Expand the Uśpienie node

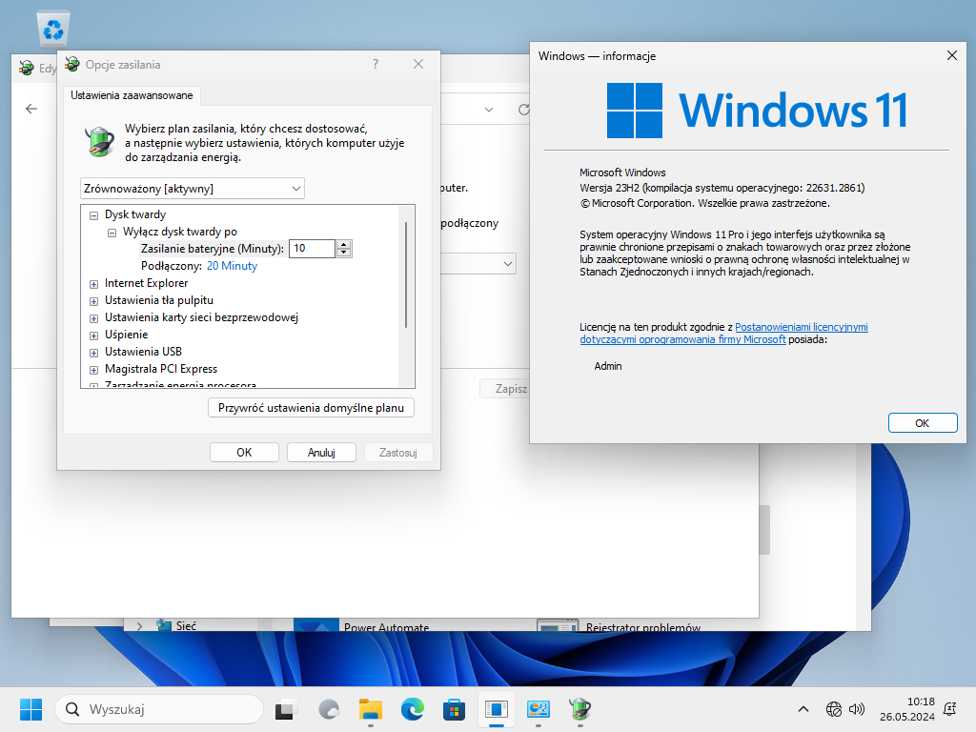[x=94, y=335]
